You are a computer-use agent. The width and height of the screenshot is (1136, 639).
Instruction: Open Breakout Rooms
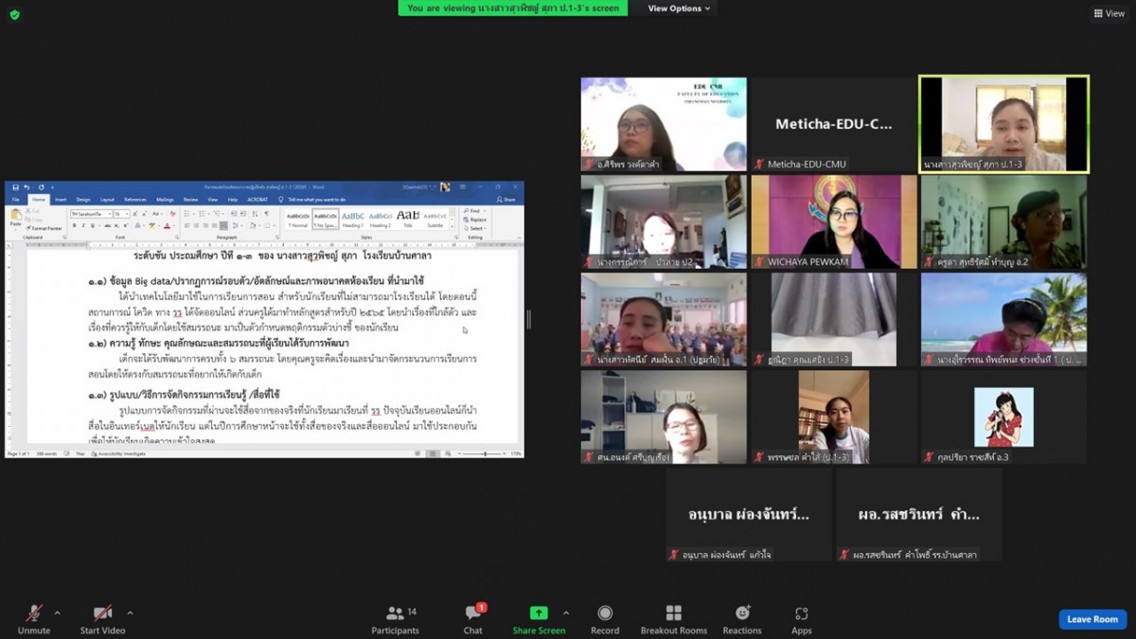point(673,619)
